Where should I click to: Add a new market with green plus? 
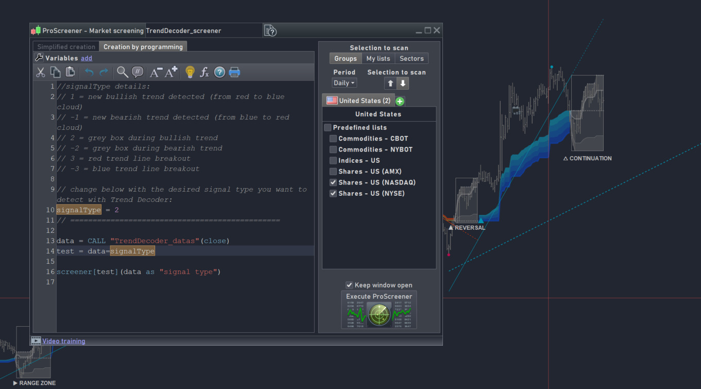pos(400,102)
